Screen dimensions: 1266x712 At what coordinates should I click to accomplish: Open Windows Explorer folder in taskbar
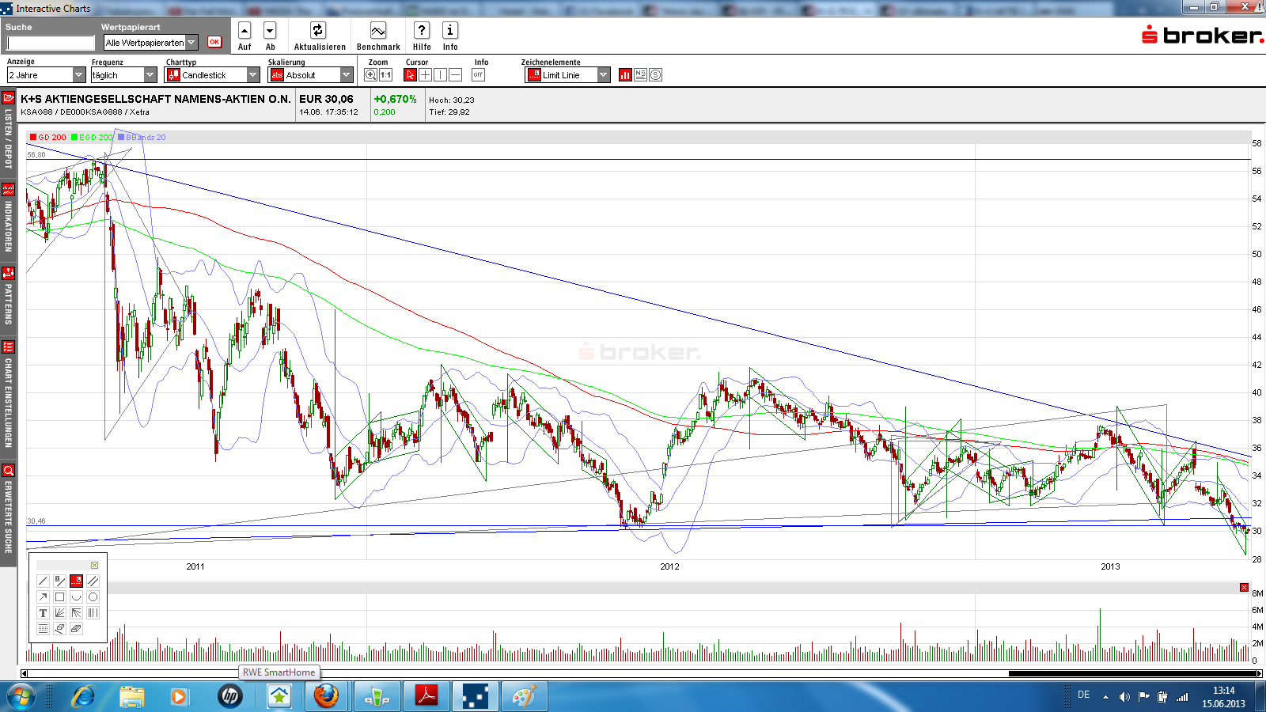tap(132, 696)
